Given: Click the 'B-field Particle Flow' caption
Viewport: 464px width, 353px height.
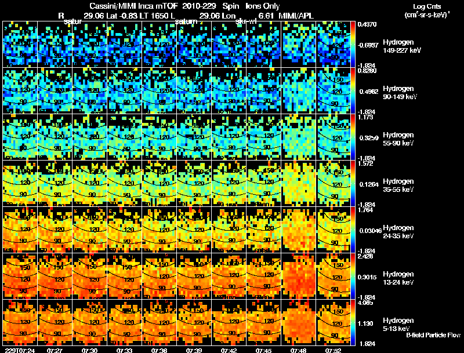Looking at the screenshot, I should (x=433, y=335).
